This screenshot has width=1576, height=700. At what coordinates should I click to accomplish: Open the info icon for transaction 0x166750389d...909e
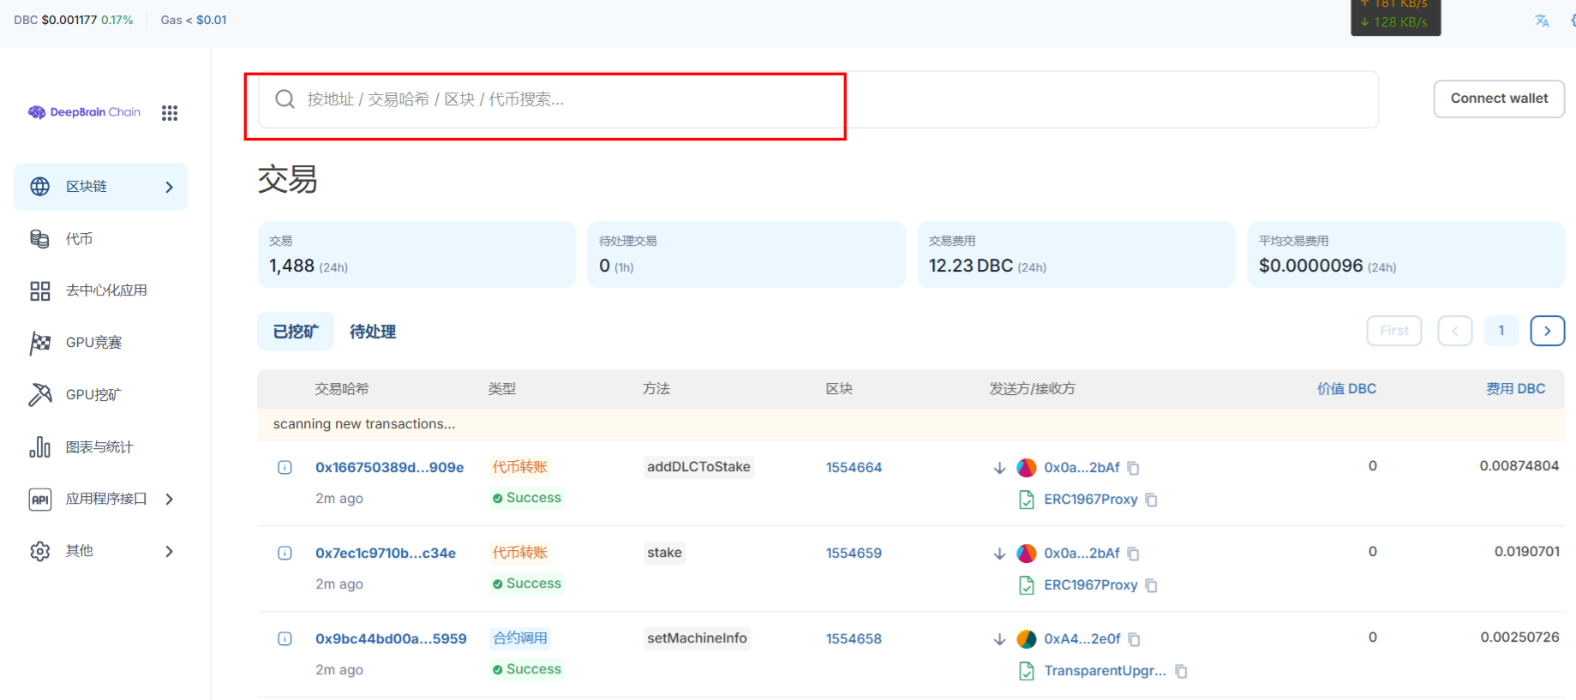[285, 467]
